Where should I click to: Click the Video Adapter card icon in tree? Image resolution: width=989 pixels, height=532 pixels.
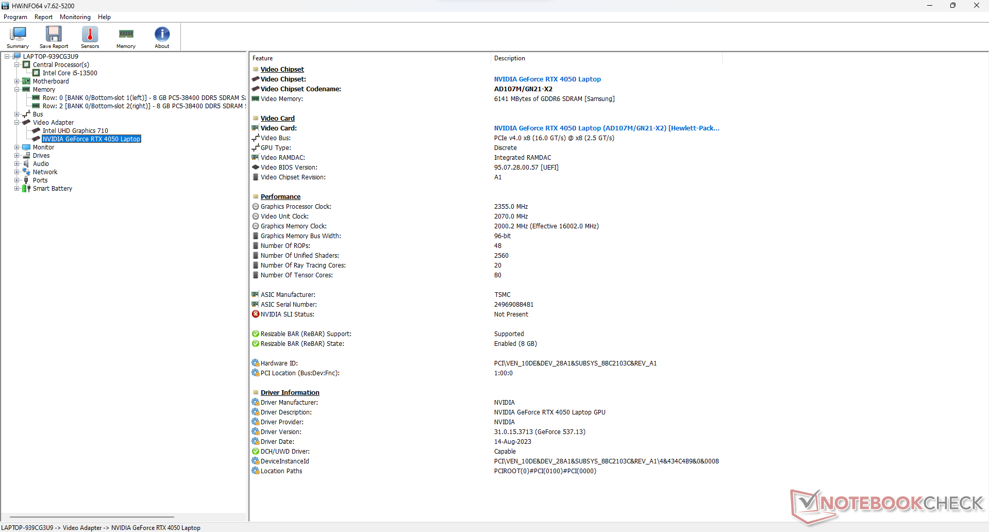coord(26,123)
